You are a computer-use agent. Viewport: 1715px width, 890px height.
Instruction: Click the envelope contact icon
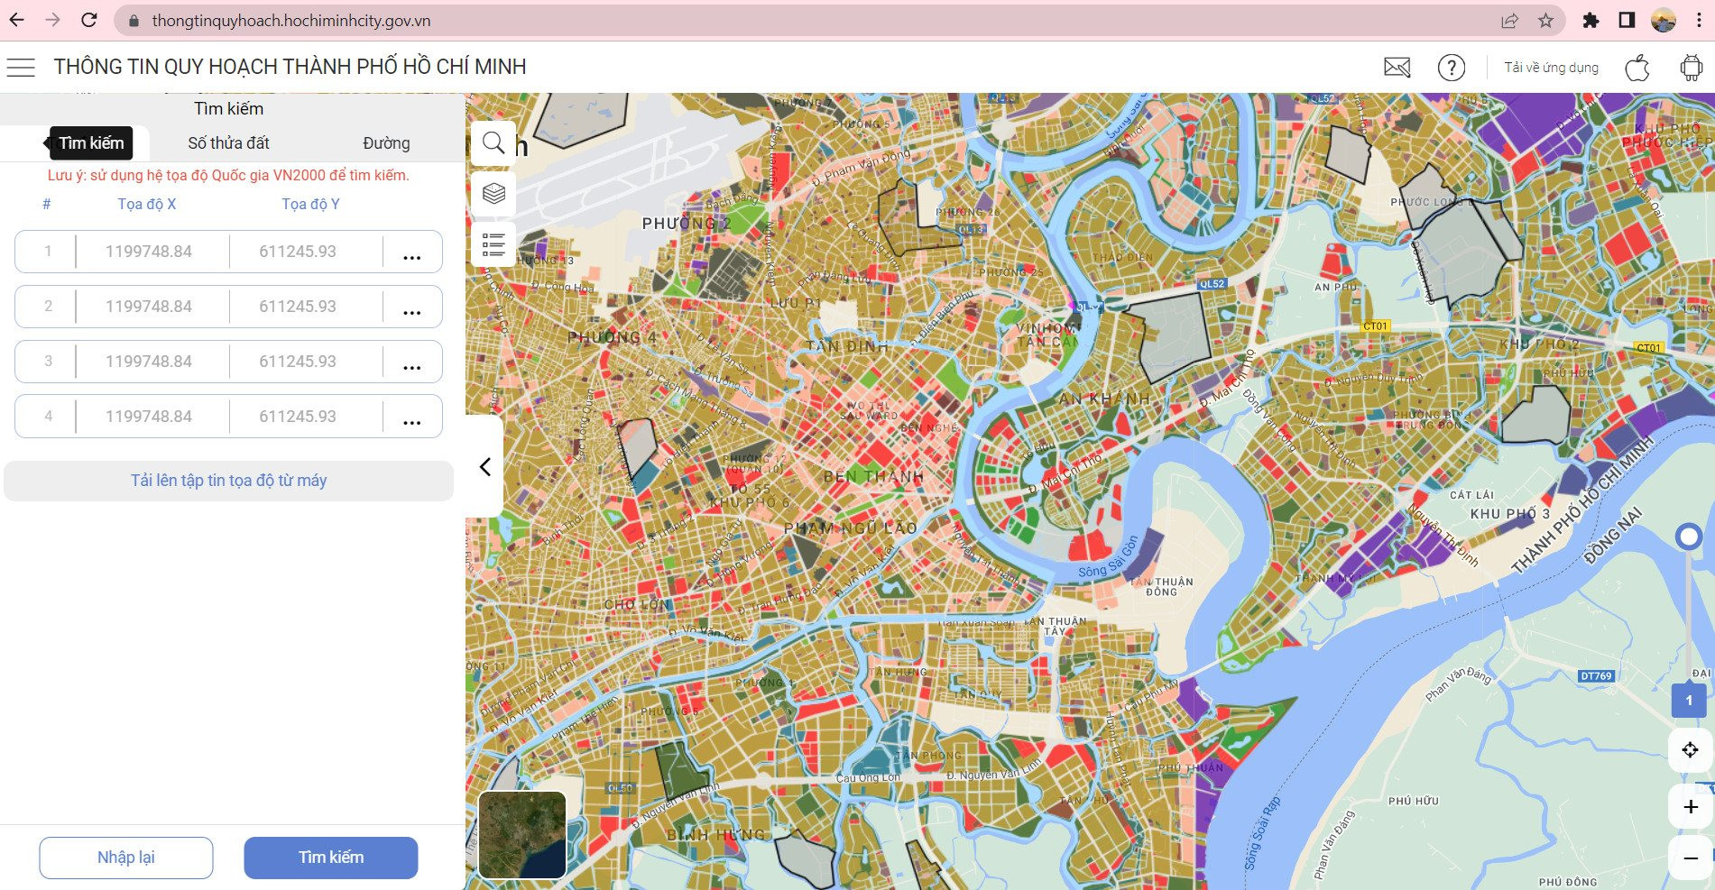[1397, 67]
